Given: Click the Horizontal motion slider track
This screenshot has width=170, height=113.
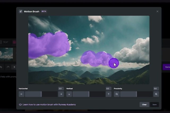Looking at the screenshot, I should pos(41,94).
